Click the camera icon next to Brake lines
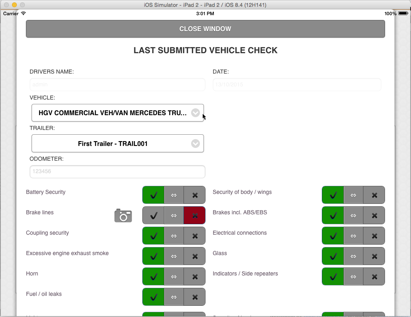The width and height of the screenshot is (411, 317). click(x=123, y=215)
